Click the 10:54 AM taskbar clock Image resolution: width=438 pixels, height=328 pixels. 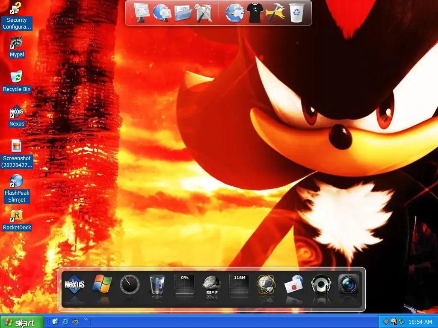pos(420,322)
